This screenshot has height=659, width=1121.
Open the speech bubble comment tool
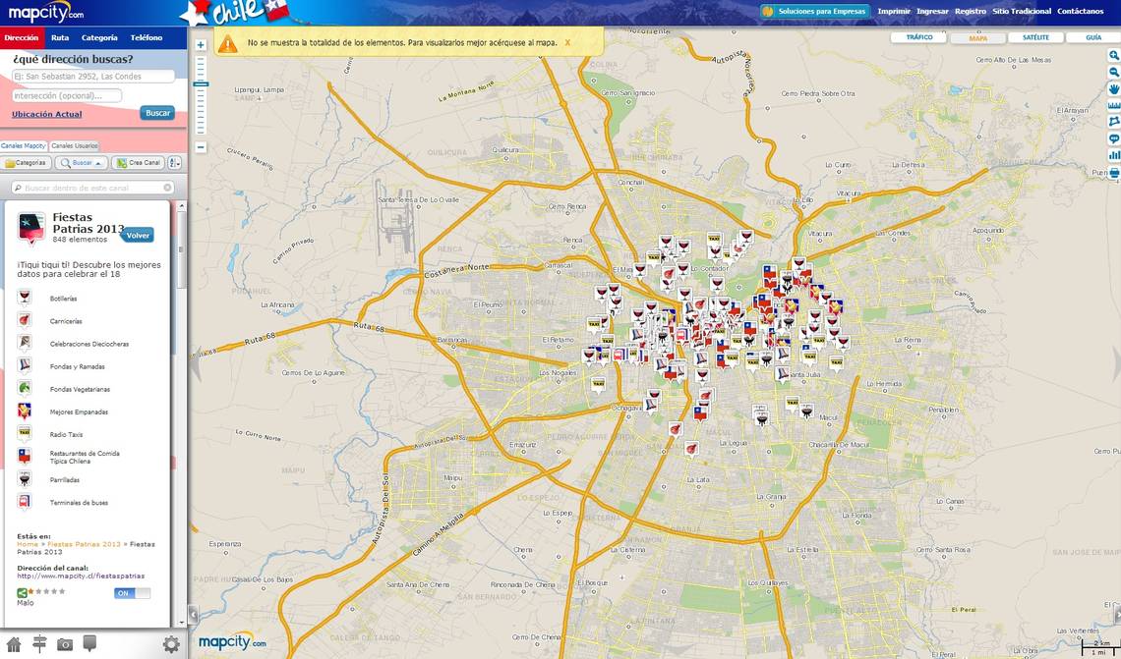pyautogui.click(x=1114, y=138)
